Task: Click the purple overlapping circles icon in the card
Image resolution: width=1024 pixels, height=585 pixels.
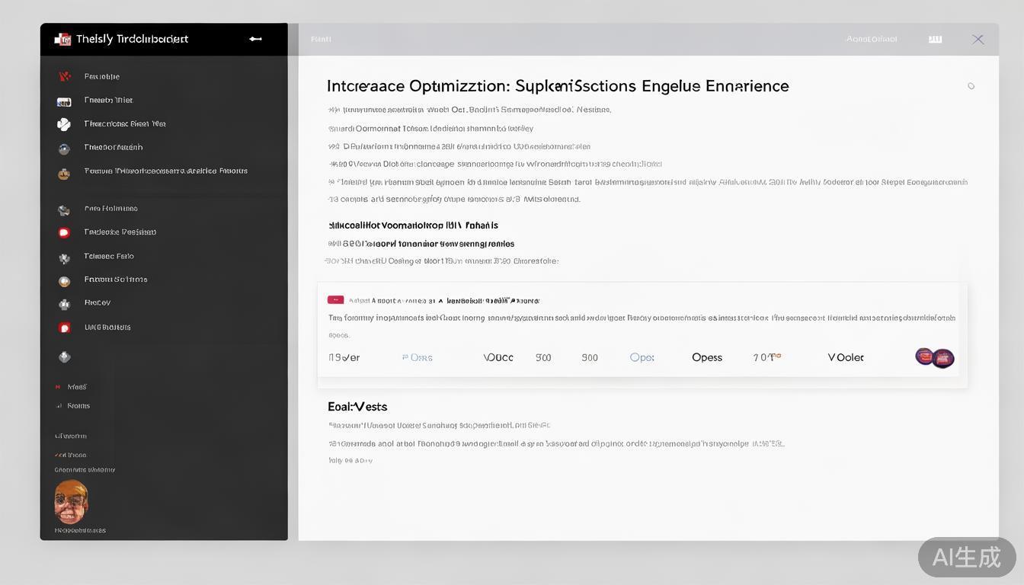Action: pyautogui.click(x=934, y=357)
